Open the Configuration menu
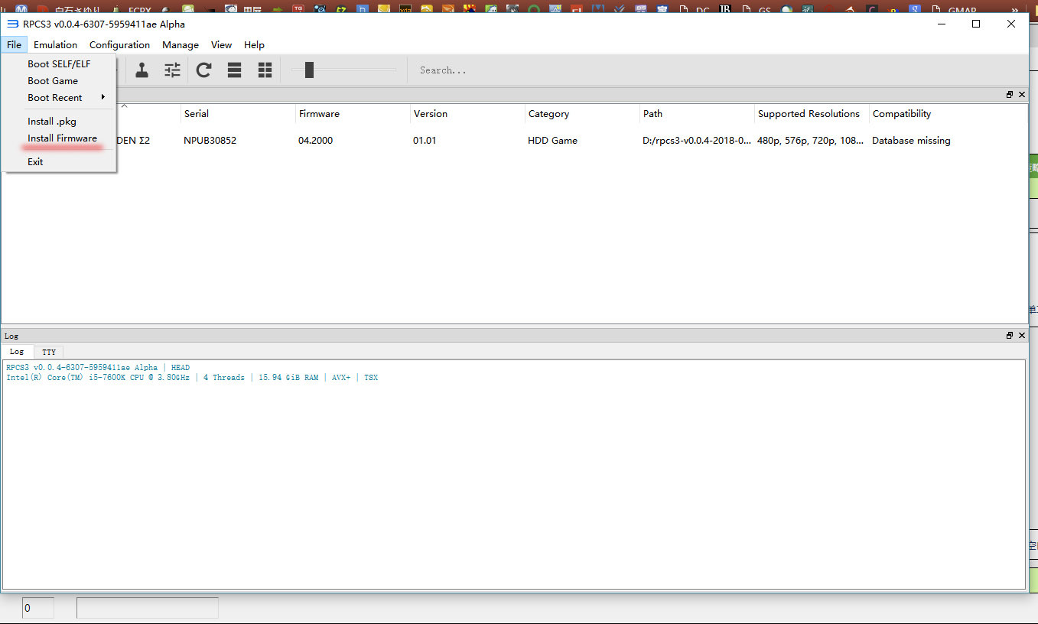Image resolution: width=1038 pixels, height=624 pixels. pos(119,45)
